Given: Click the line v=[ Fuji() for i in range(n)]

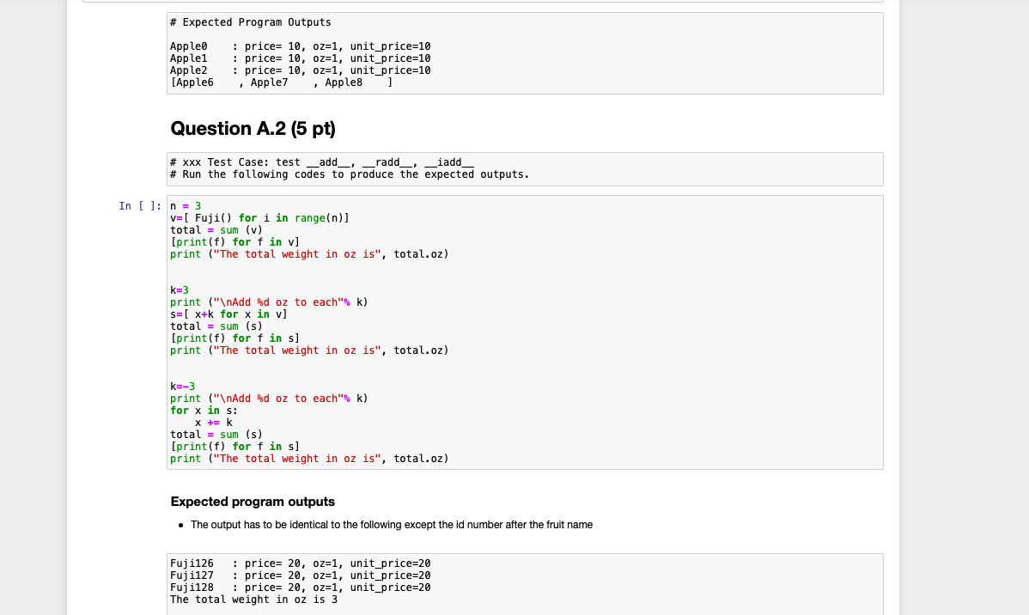Looking at the screenshot, I should tap(258, 217).
